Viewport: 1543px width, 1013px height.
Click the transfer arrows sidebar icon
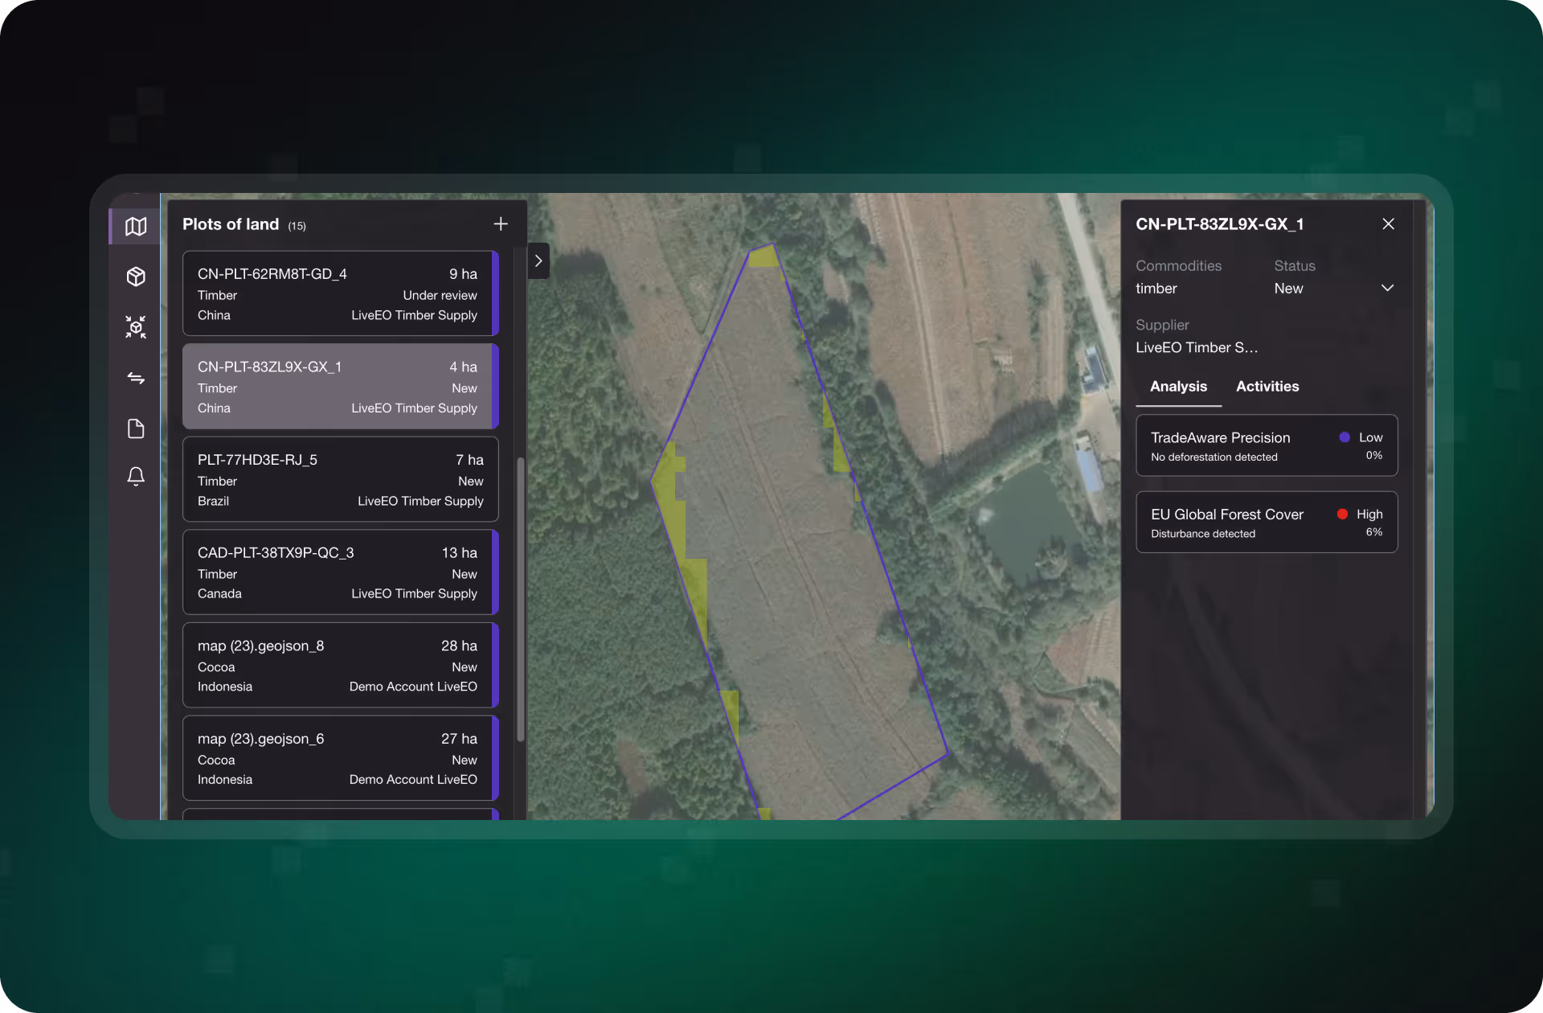coord(136,378)
